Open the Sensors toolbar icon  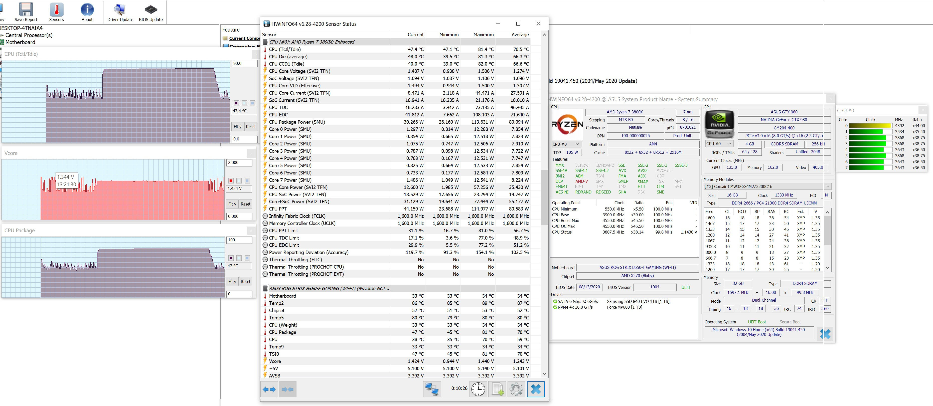(57, 12)
